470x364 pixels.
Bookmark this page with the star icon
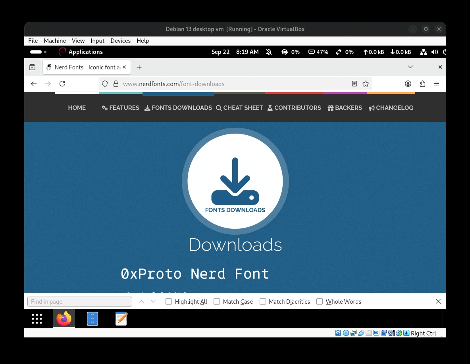365,84
